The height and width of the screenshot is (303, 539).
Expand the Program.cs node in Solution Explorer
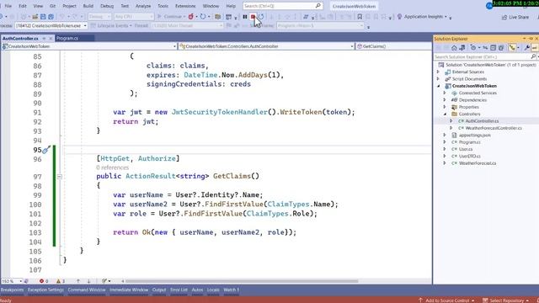(x=445, y=142)
